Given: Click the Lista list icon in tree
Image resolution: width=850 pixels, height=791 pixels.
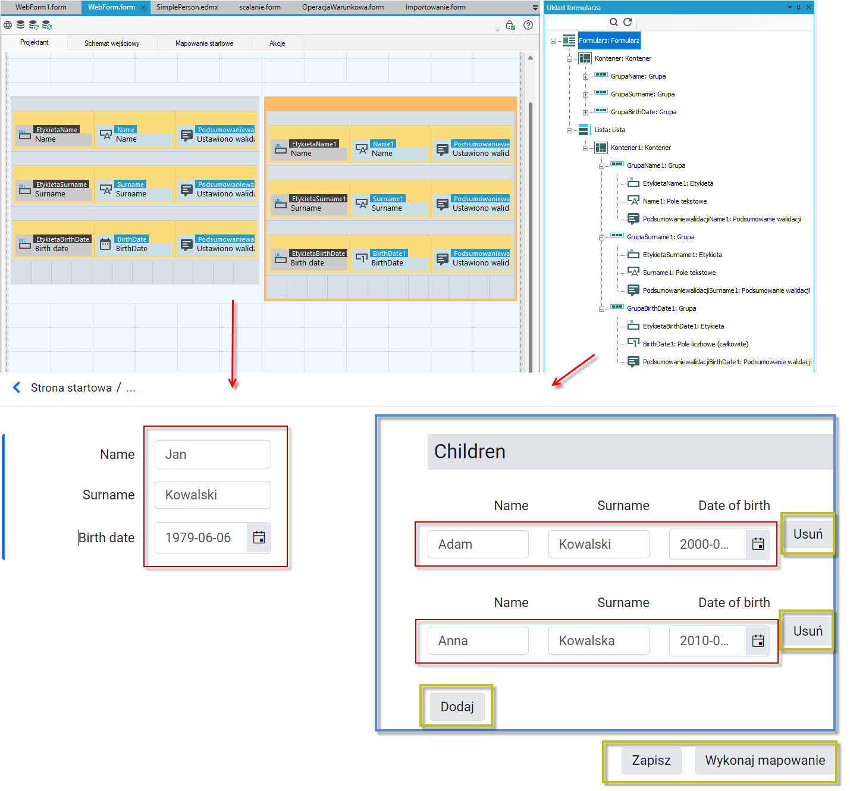Looking at the screenshot, I should click(585, 130).
